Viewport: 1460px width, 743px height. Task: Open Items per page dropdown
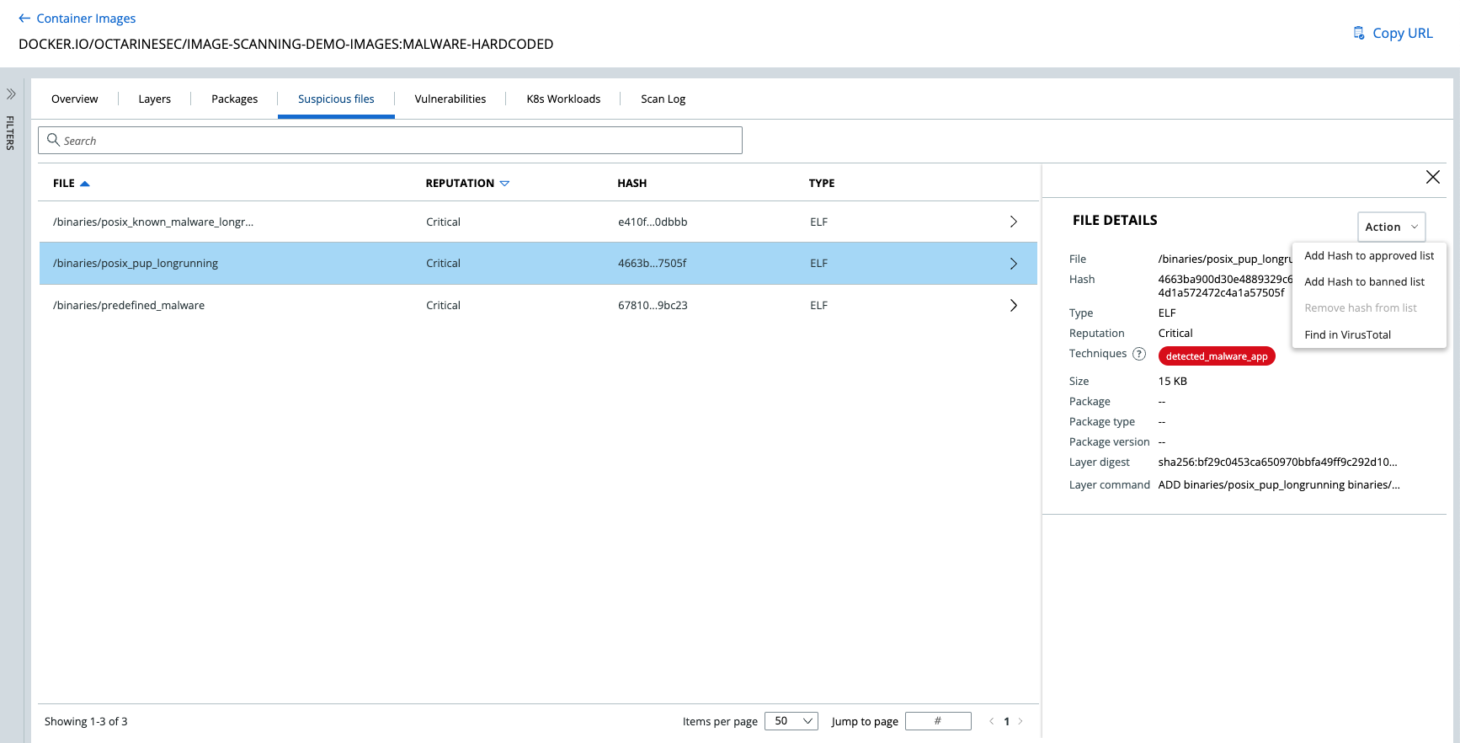click(x=791, y=721)
